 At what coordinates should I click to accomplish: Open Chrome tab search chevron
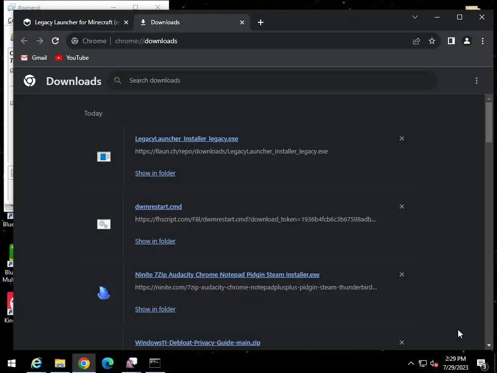(415, 17)
